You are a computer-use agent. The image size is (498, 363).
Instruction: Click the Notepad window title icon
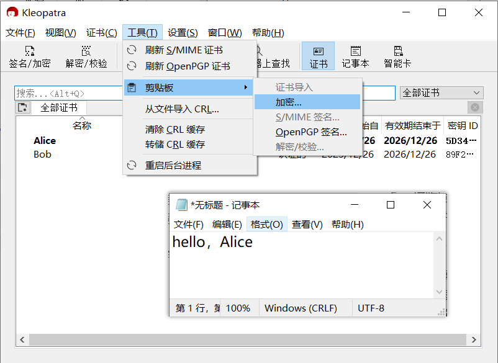pos(182,205)
